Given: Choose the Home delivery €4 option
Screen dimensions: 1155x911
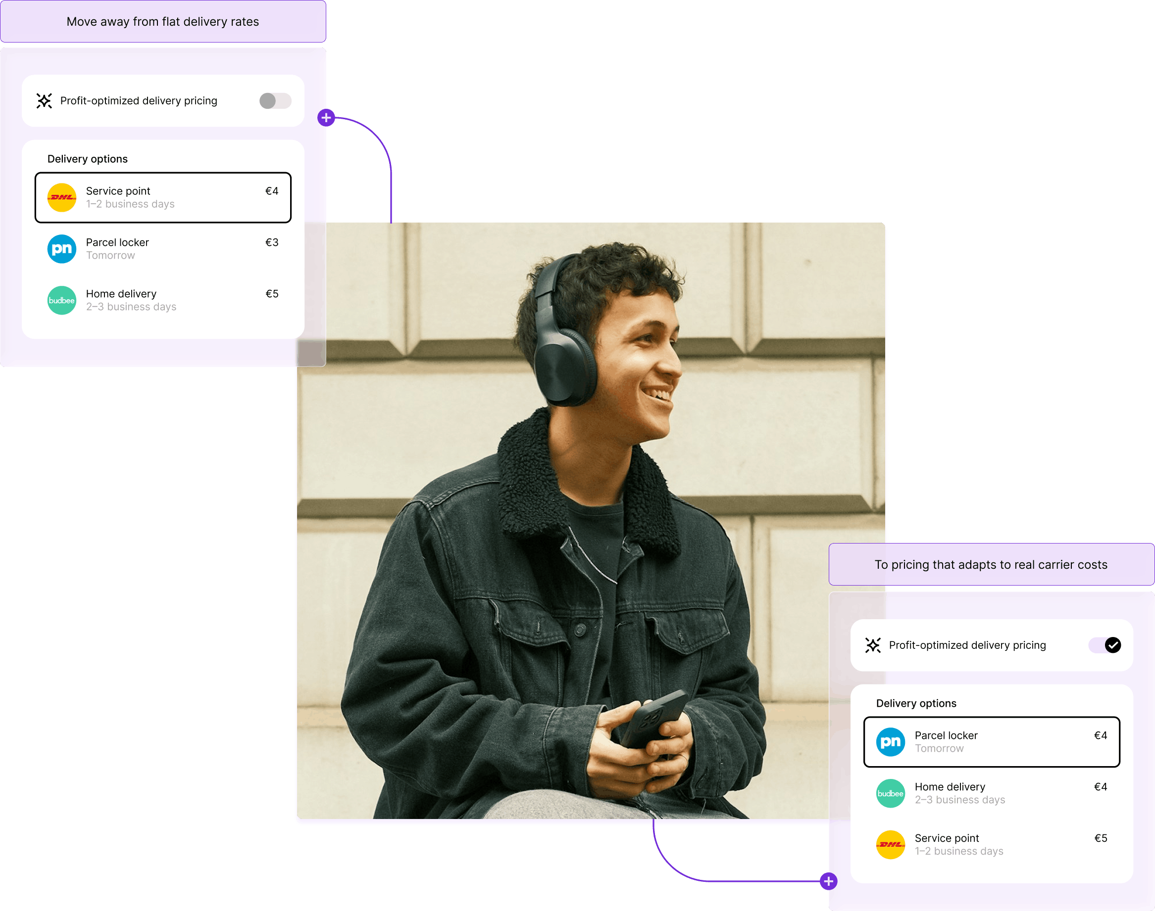Looking at the screenshot, I should click(x=992, y=793).
